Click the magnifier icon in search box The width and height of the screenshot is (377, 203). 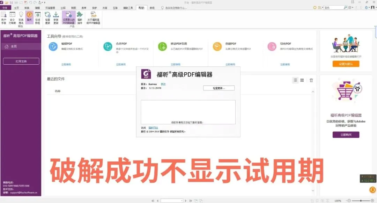click(345, 7)
